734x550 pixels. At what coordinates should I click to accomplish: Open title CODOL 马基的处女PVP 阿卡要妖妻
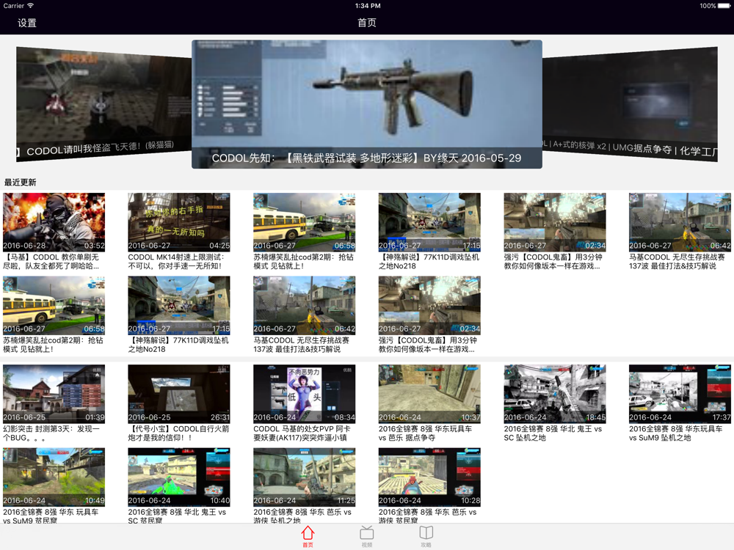pyautogui.click(x=302, y=433)
